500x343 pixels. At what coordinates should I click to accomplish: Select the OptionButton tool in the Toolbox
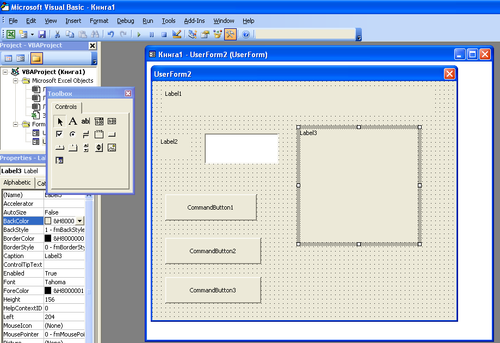click(x=73, y=134)
